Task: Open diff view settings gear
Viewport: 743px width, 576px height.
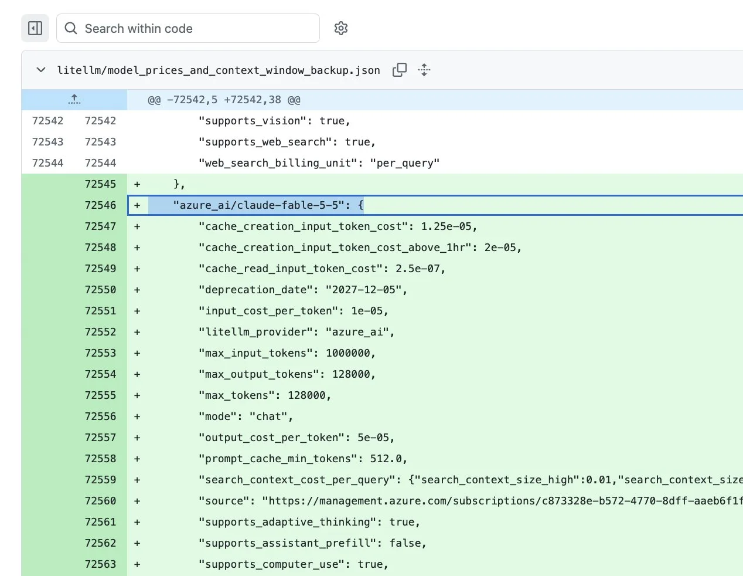Action: click(341, 28)
